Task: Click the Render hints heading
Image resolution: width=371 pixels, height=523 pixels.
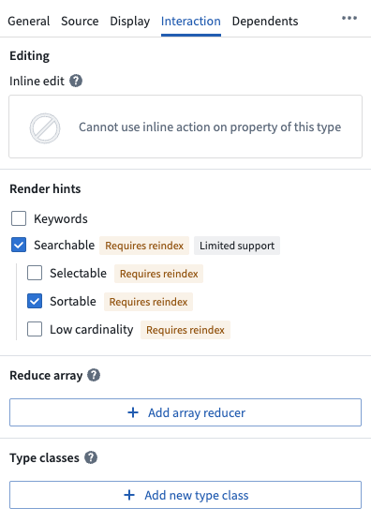Action: click(45, 188)
